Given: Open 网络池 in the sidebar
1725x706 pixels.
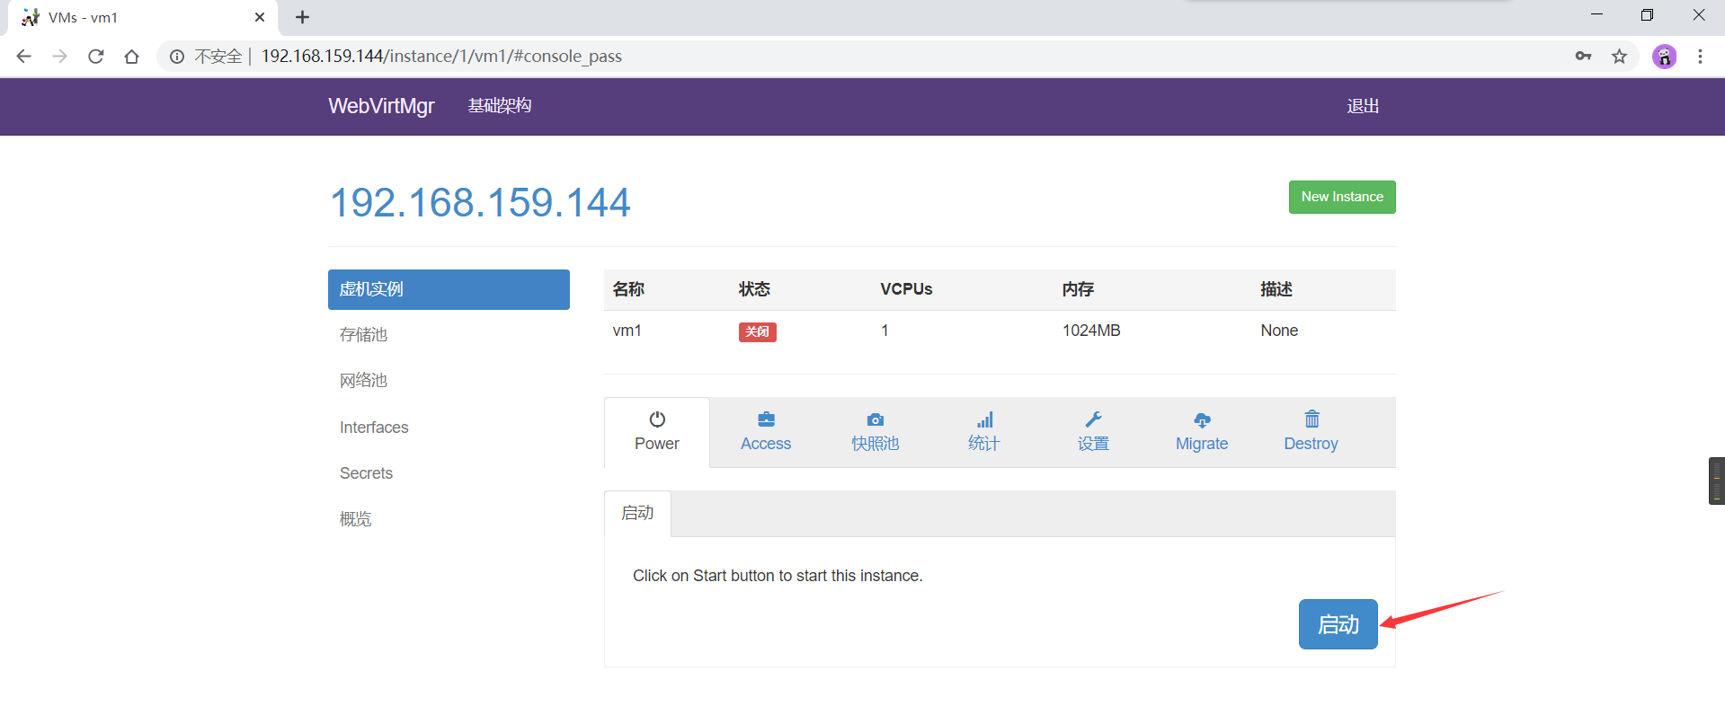Looking at the screenshot, I should pos(363,381).
